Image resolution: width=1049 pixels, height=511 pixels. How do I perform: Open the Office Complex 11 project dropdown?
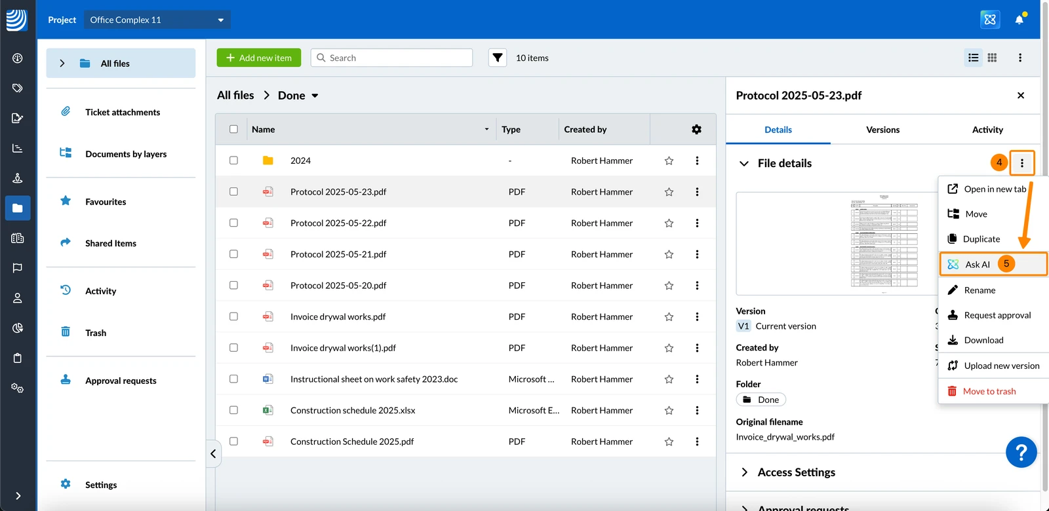tap(157, 20)
